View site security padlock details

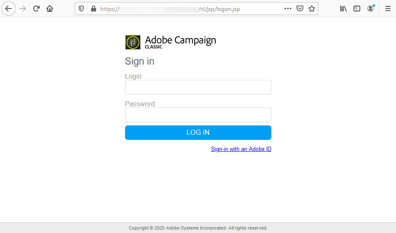tap(94, 9)
